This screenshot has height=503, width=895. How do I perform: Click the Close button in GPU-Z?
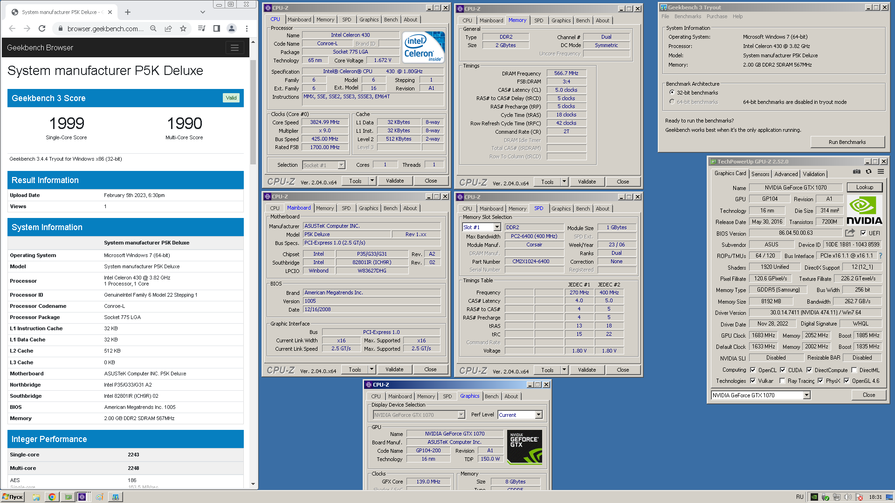pyautogui.click(x=868, y=395)
